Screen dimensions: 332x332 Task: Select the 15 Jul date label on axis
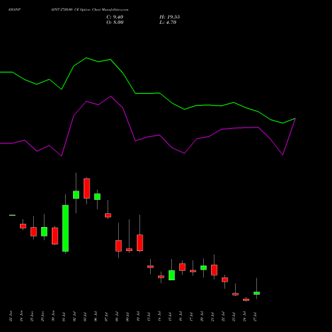point(170,317)
